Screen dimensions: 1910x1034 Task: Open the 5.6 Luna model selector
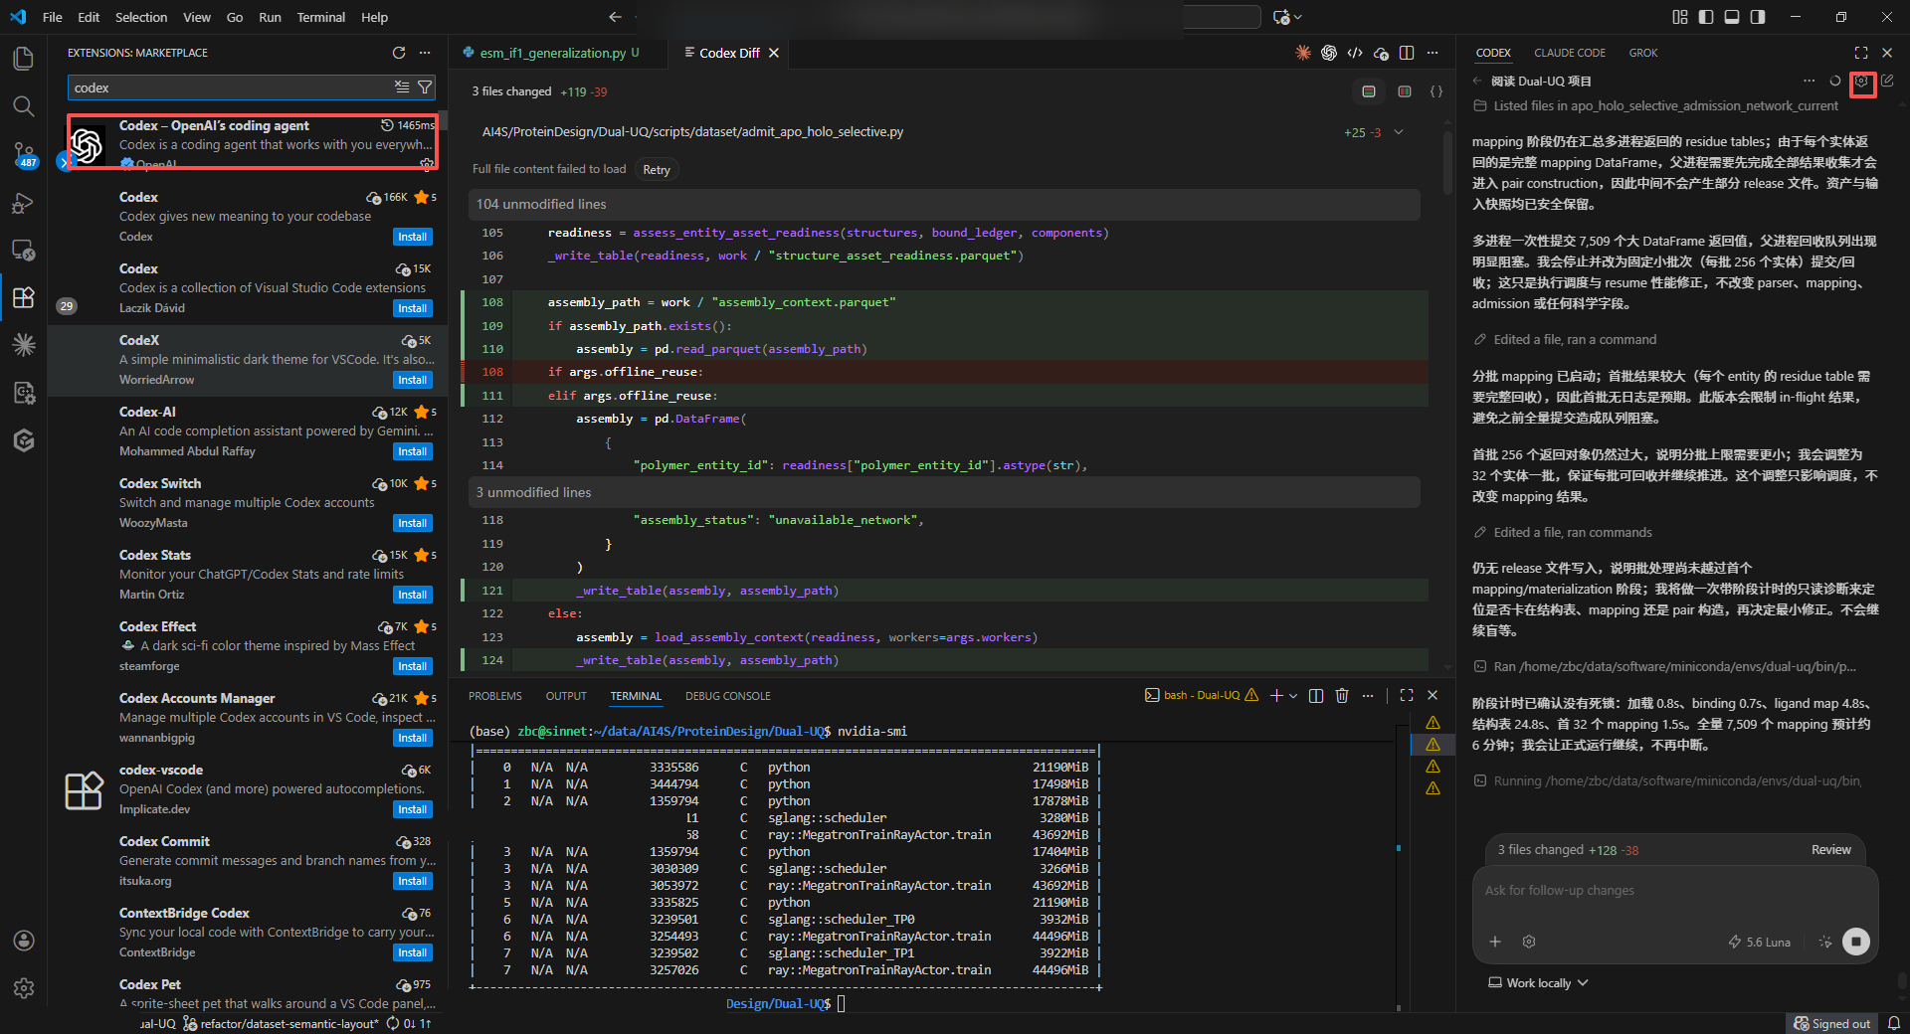pos(1759,942)
